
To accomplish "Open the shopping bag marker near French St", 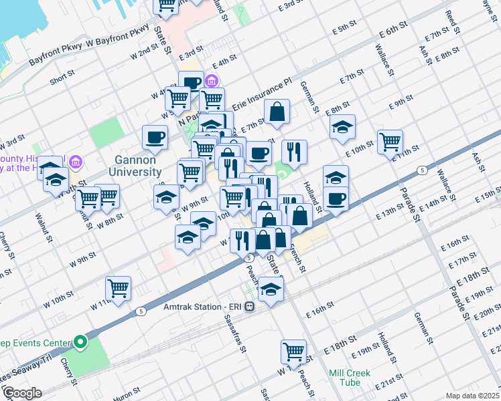I will pyautogui.click(x=299, y=216).
